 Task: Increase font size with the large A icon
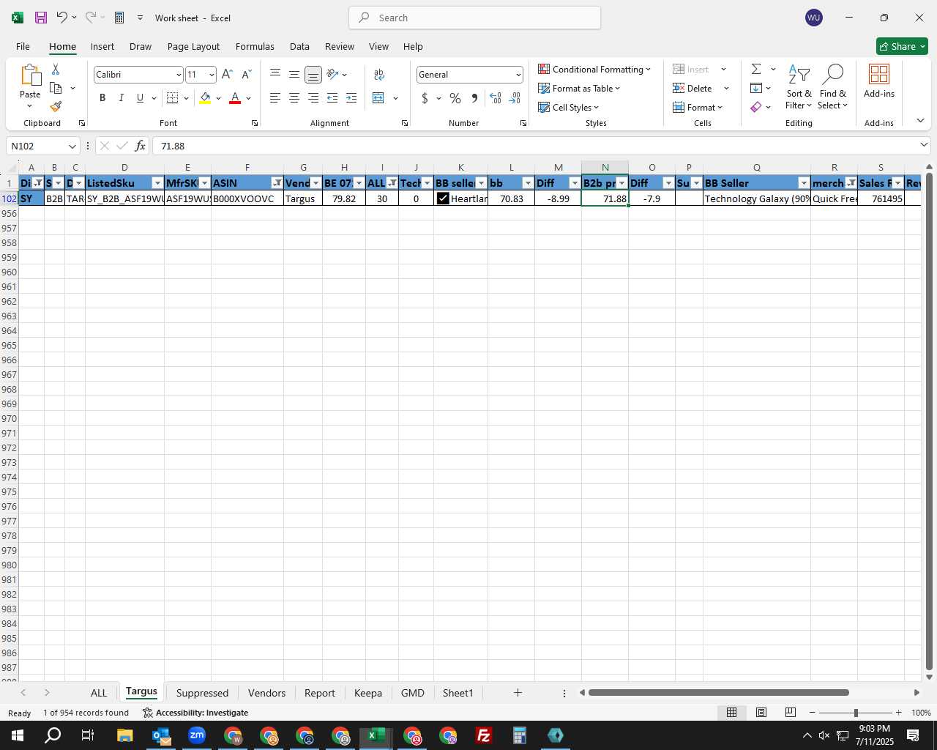coord(227,74)
